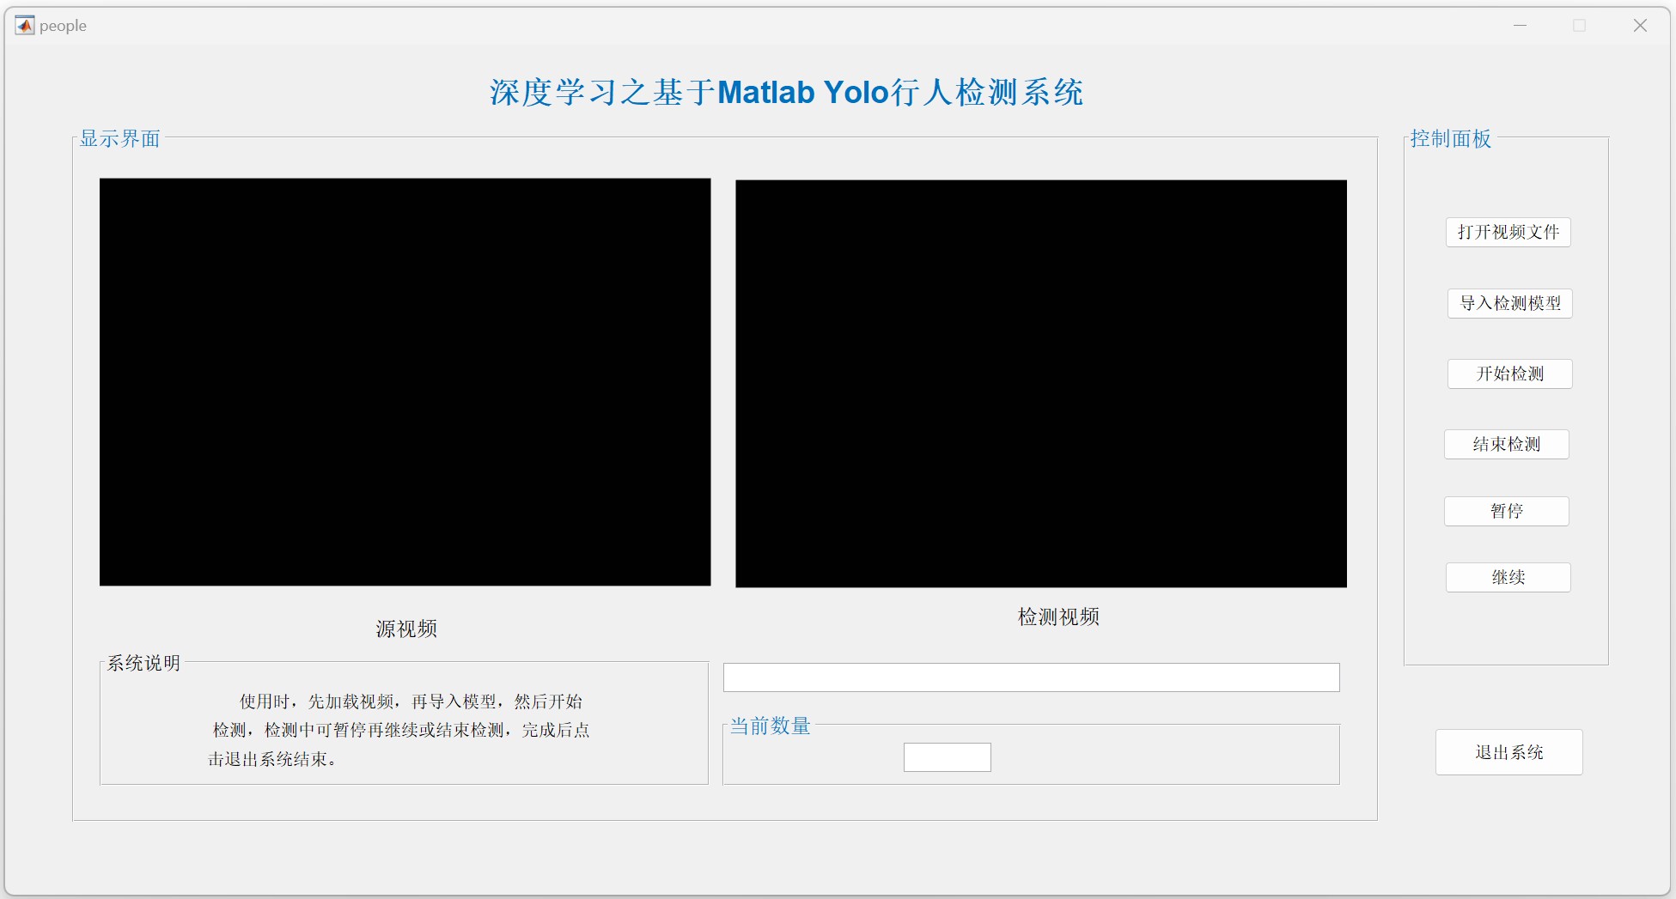Click the system title heading text

[x=786, y=93]
